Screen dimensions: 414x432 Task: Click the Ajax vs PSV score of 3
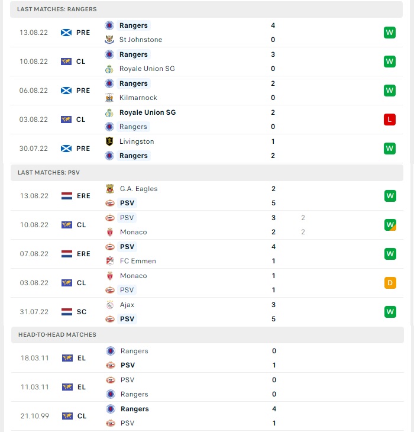pos(273,305)
